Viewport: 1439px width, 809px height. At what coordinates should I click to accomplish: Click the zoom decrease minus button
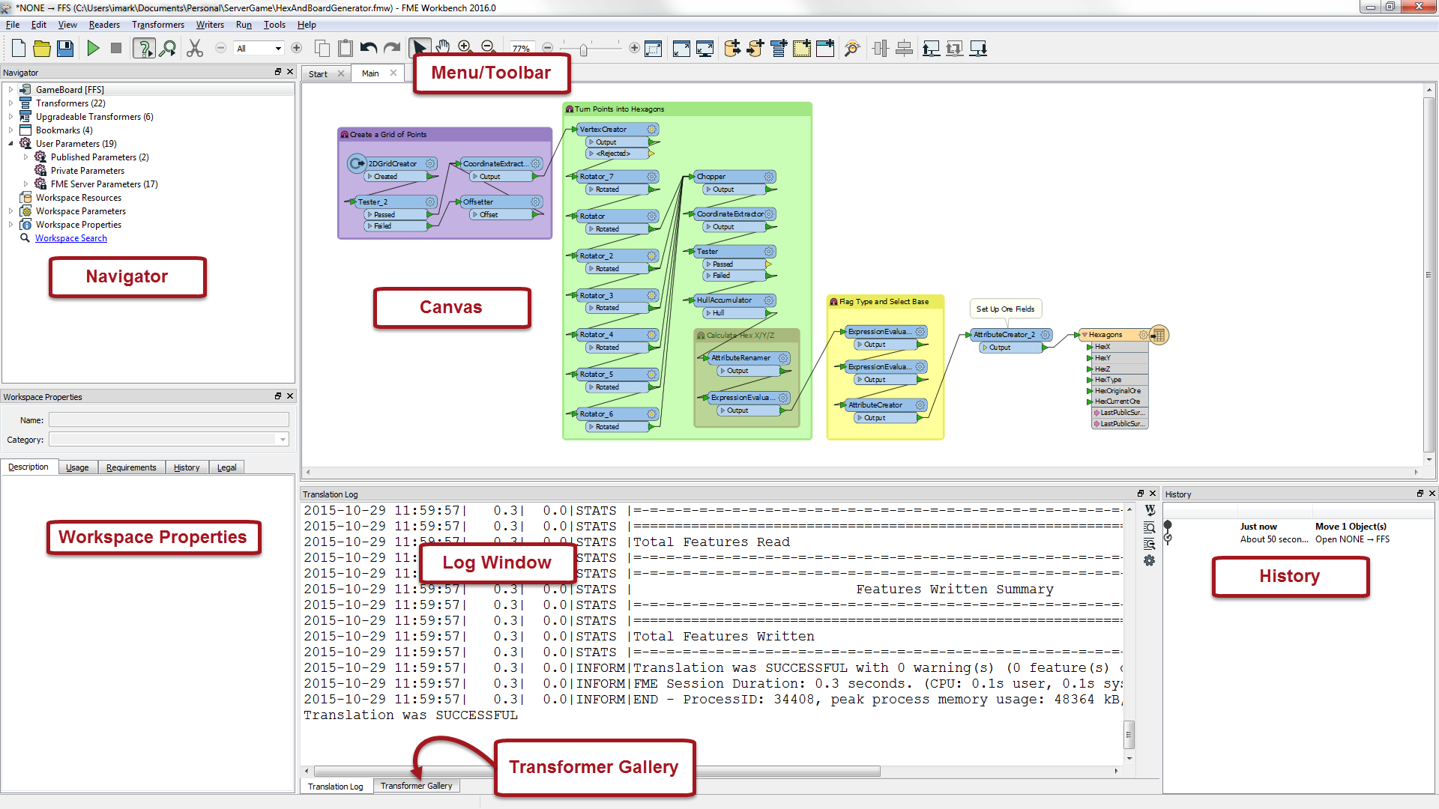point(548,48)
